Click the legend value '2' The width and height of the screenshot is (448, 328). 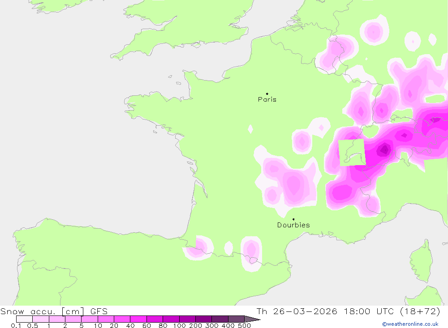click(x=65, y=326)
